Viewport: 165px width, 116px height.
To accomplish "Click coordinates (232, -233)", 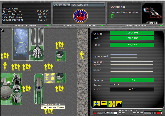I will click(x=42, y=11).
